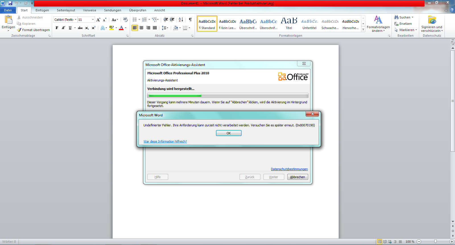Toggle underline formatting

click(x=70, y=28)
